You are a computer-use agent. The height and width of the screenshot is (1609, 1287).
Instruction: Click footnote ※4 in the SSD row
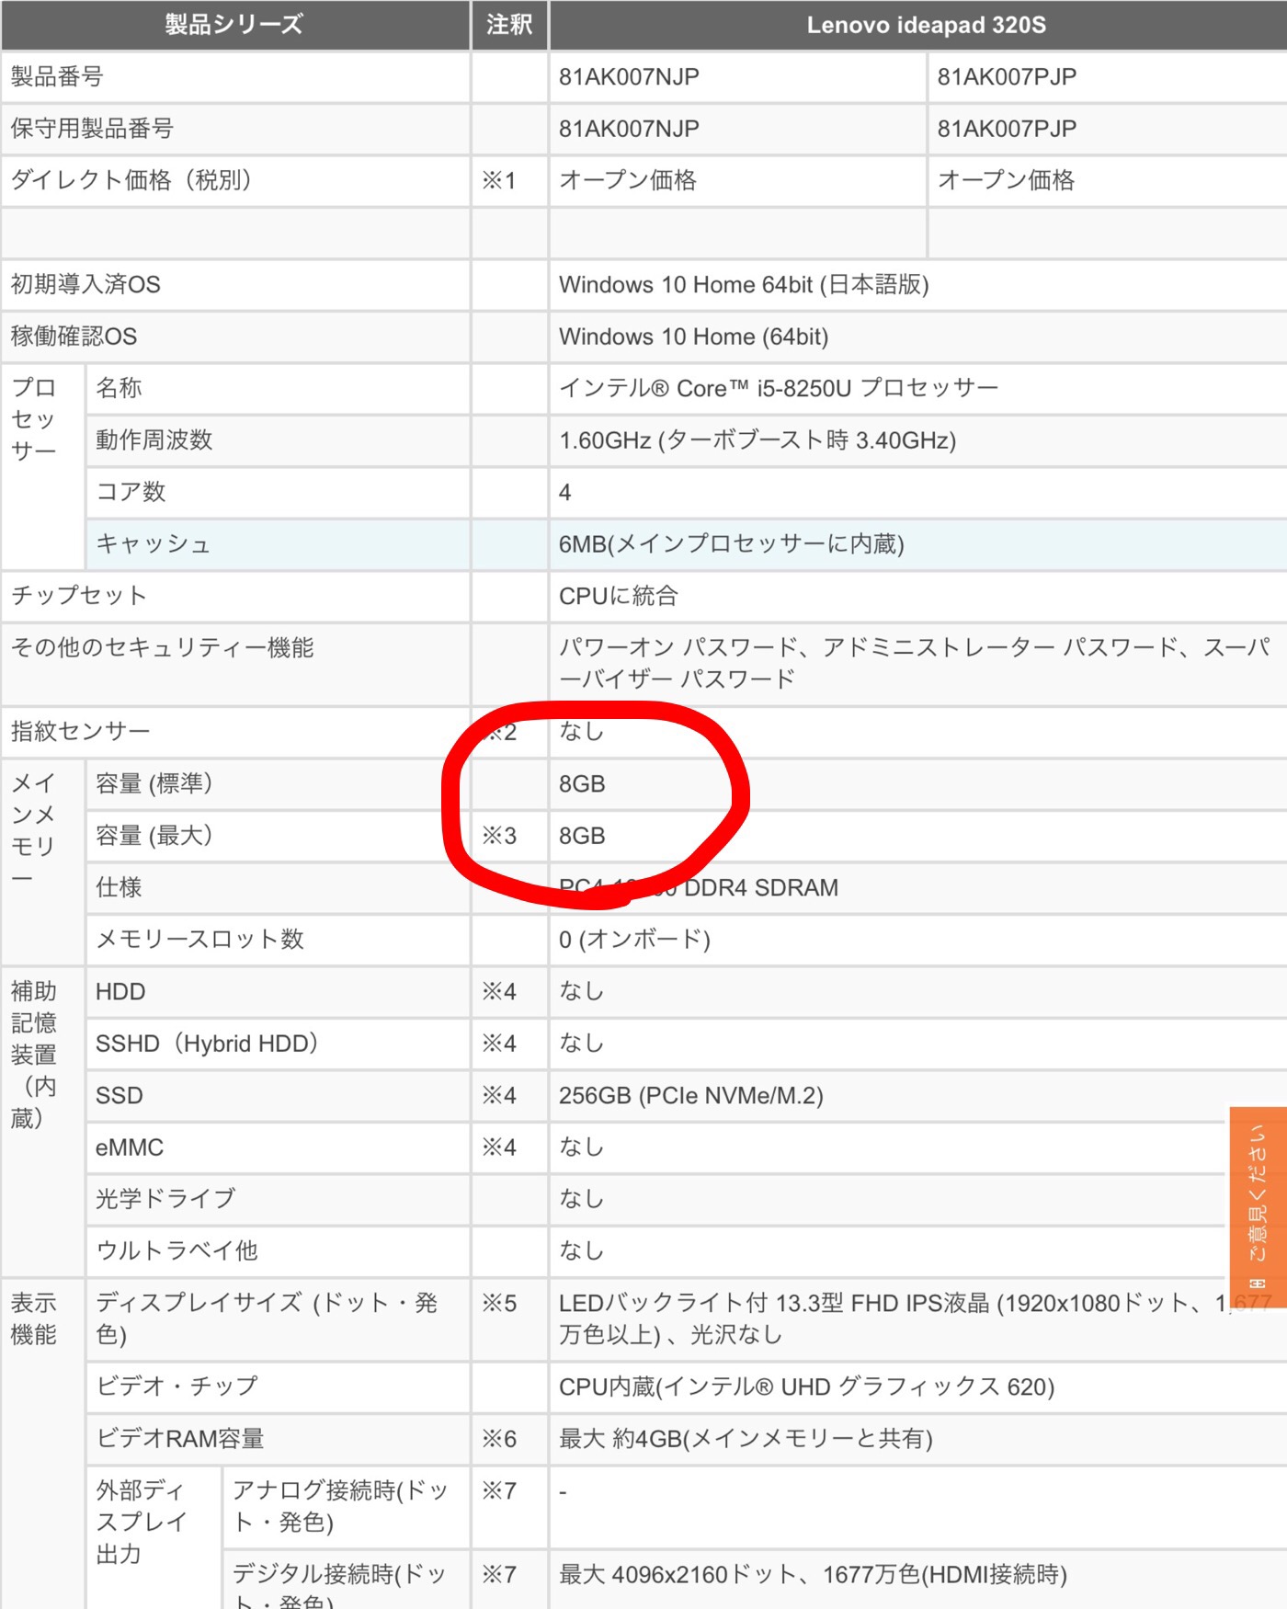pyautogui.click(x=499, y=1096)
